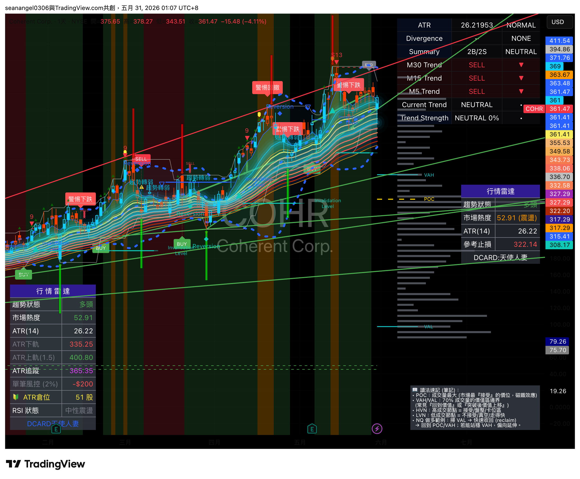Click the NEUTRAL 0% trend strength value

477,118
